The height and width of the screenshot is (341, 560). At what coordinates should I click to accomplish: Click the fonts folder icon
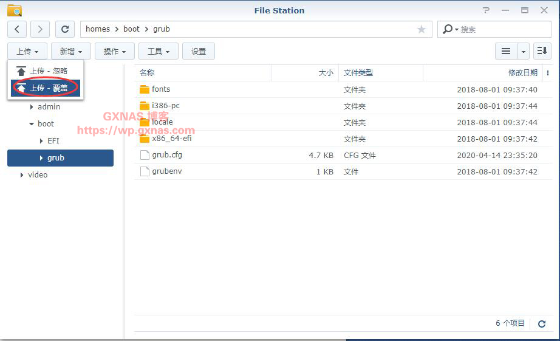145,89
